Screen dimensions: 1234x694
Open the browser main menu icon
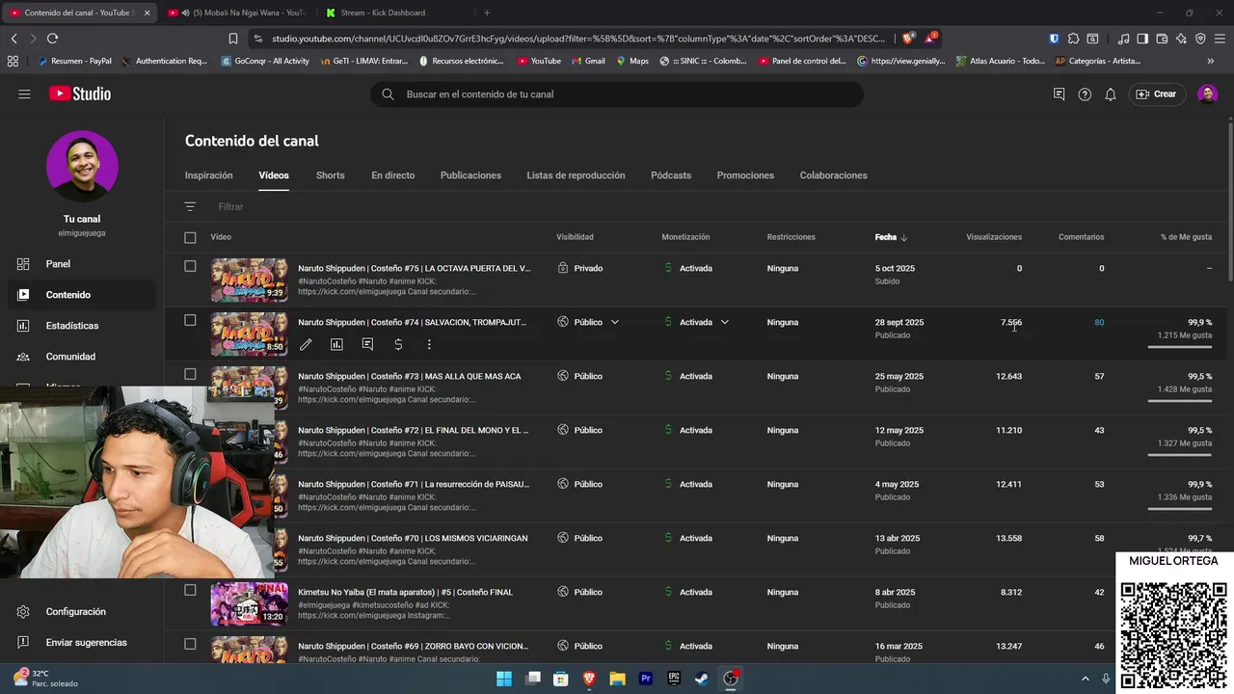(x=1220, y=39)
